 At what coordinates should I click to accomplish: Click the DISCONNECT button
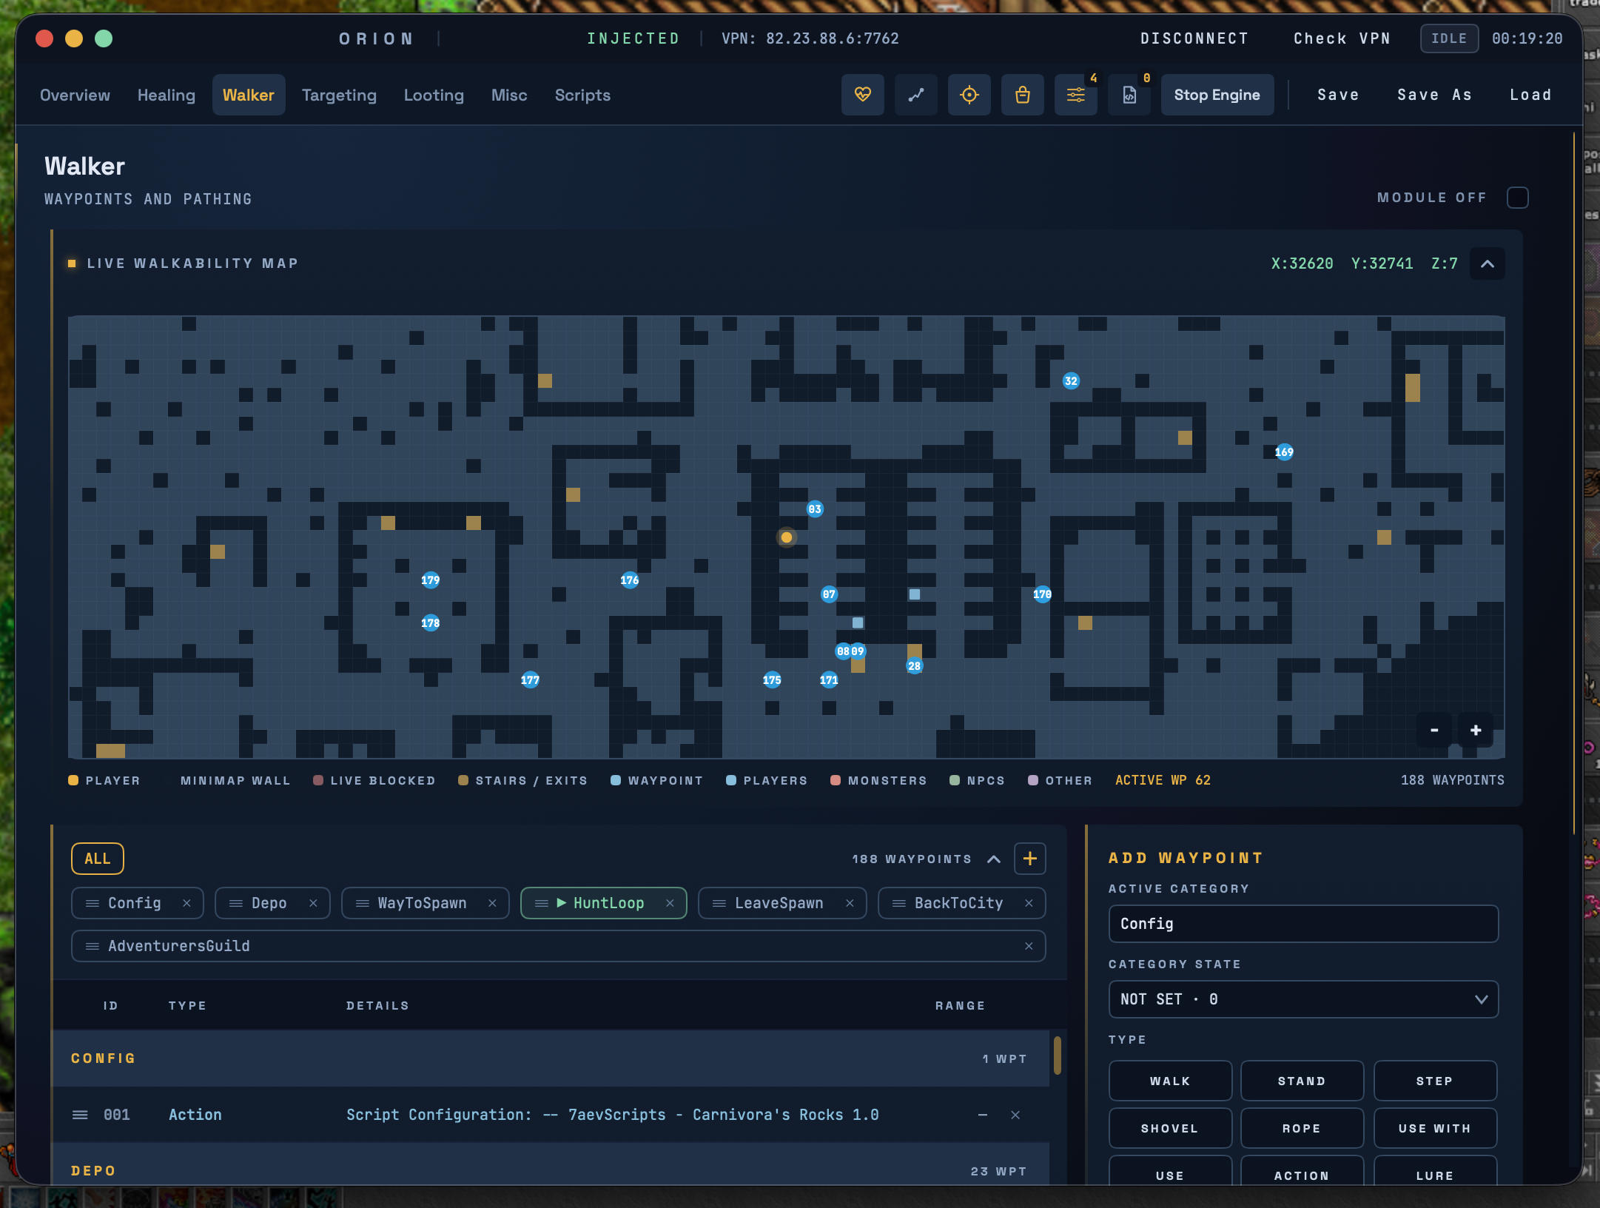coord(1194,38)
